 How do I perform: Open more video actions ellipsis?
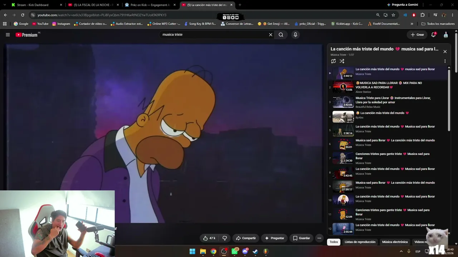319,238
